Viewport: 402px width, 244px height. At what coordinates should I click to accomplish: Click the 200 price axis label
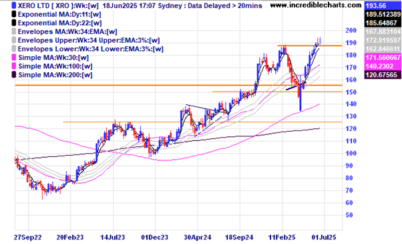click(351, 31)
